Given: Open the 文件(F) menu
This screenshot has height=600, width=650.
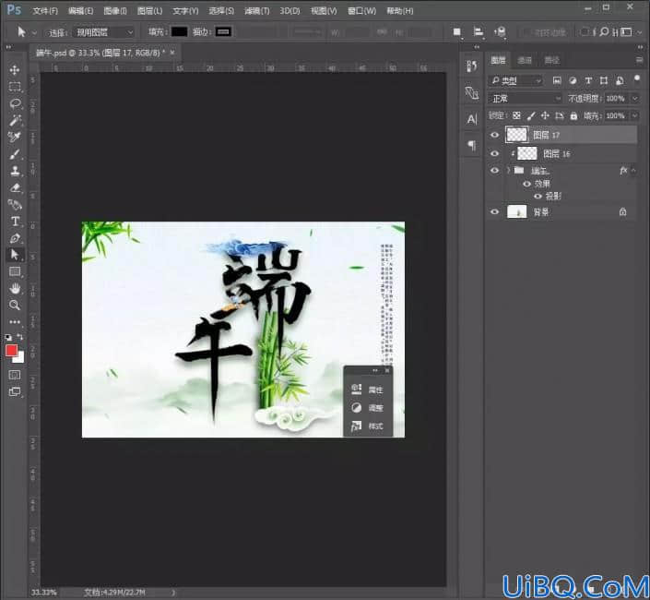Looking at the screenshot, I should pyautogui.click(x=45, y=11).
